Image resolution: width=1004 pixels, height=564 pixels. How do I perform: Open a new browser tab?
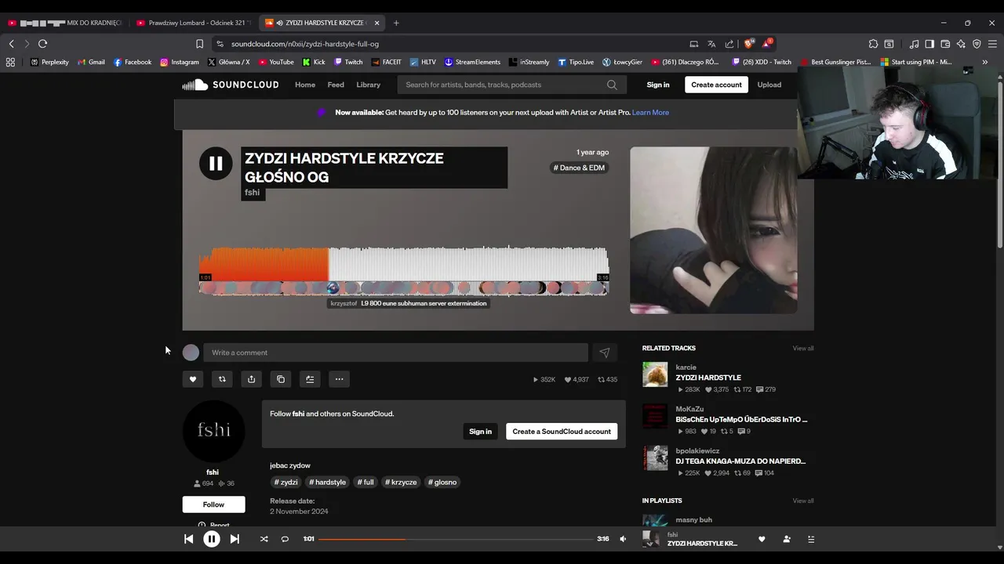pyautogui.click(x=396, y=23)
